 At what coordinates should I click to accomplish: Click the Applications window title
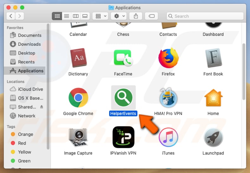tap(128, 8)
